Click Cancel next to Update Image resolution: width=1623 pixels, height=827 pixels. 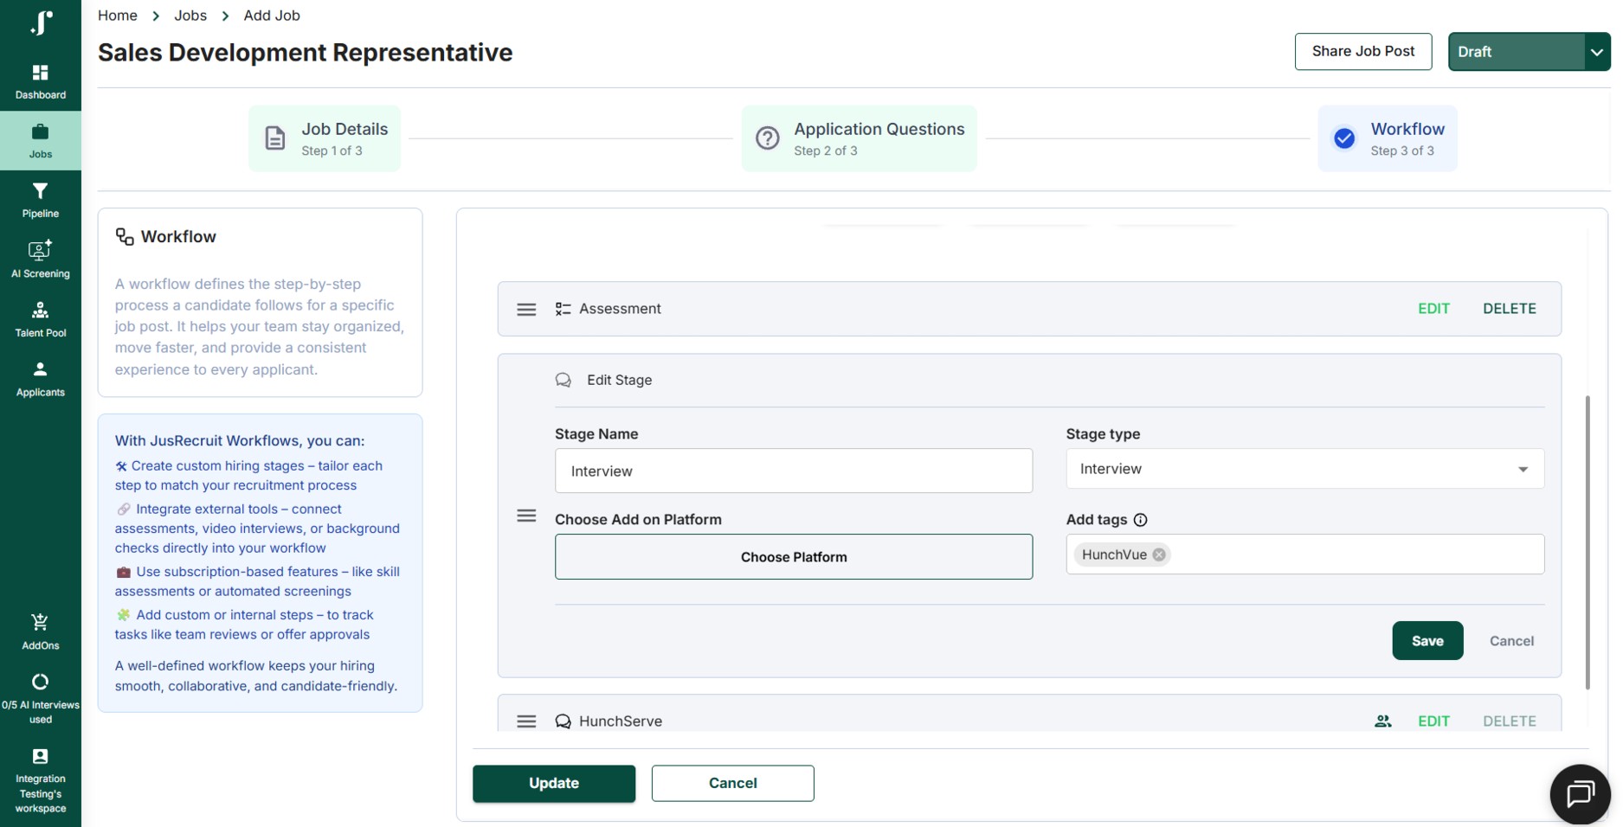(x=733, y=783)
